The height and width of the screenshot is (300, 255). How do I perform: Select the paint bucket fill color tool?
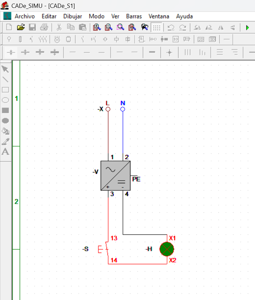click(x=5, y=131)
